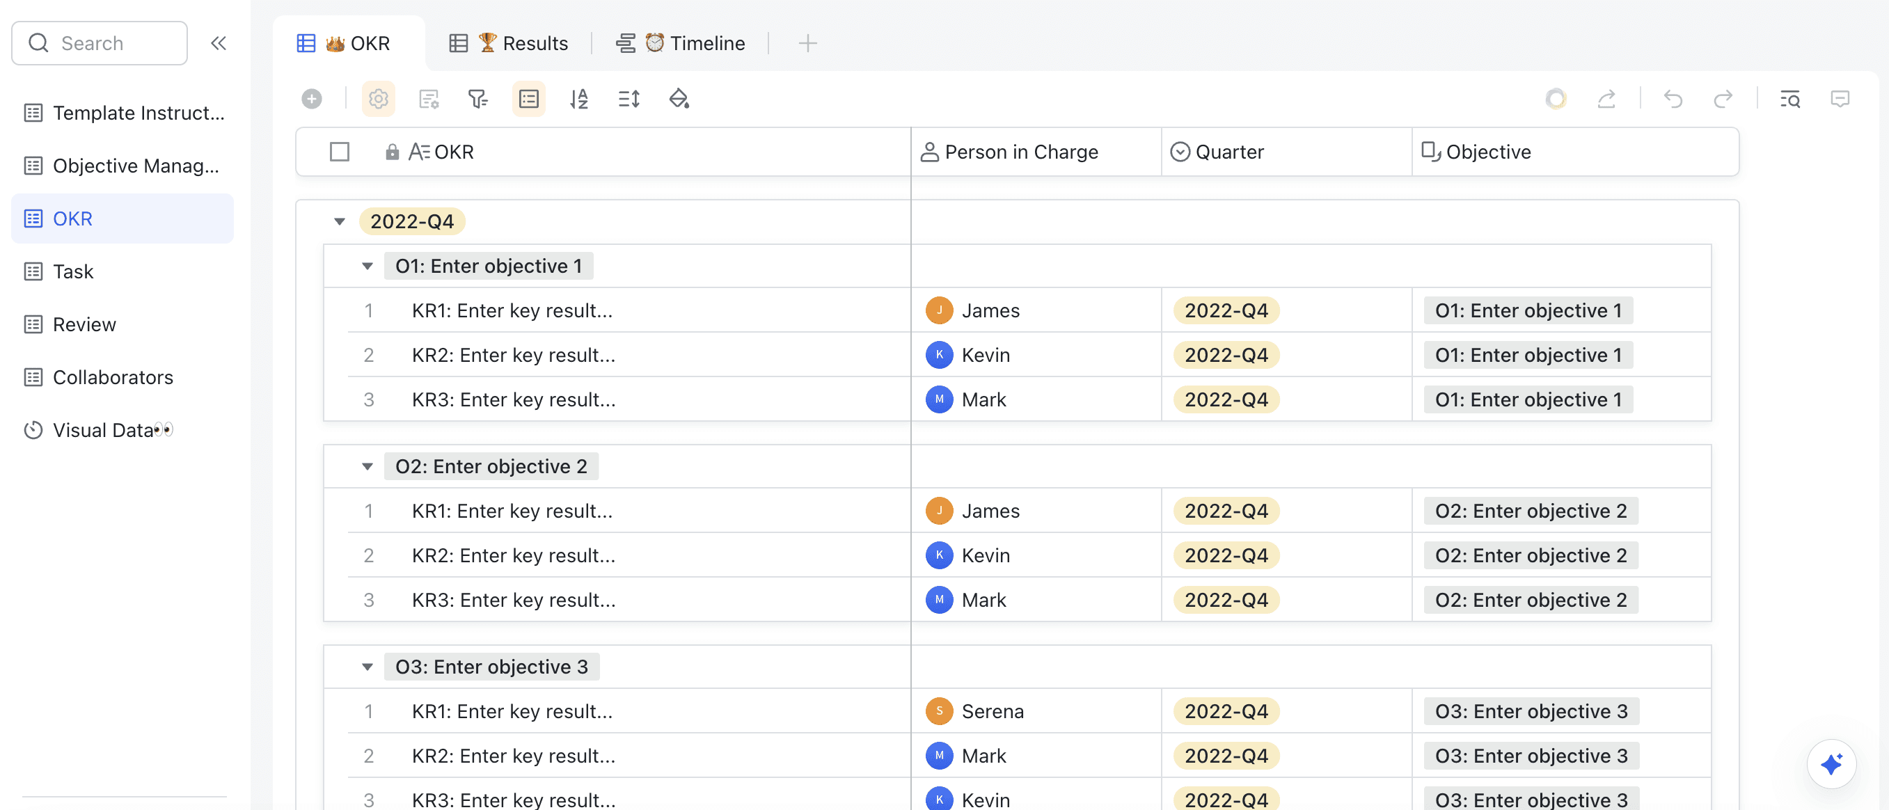Collapse the O1: Enter objective 1 group
Image resolution: width=1889 pixels, height=810 pixels.
(367, 266)
